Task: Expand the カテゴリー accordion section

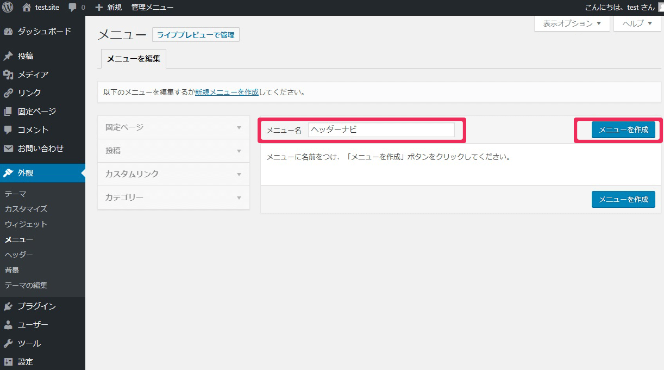Action: 173,198
